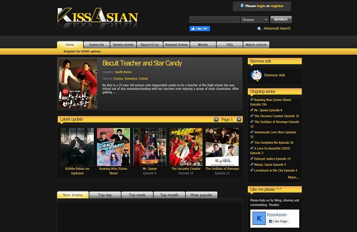The height and width of the screenshot is (232, 357).
Task: Open The Uncanny Counter poster thumbnail
Action: pos(186,147)
